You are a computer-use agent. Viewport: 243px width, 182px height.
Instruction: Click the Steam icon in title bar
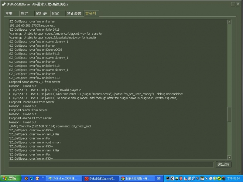click(3, 5)
